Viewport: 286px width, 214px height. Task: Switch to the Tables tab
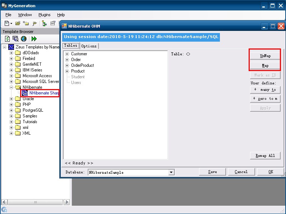point(71,46)
